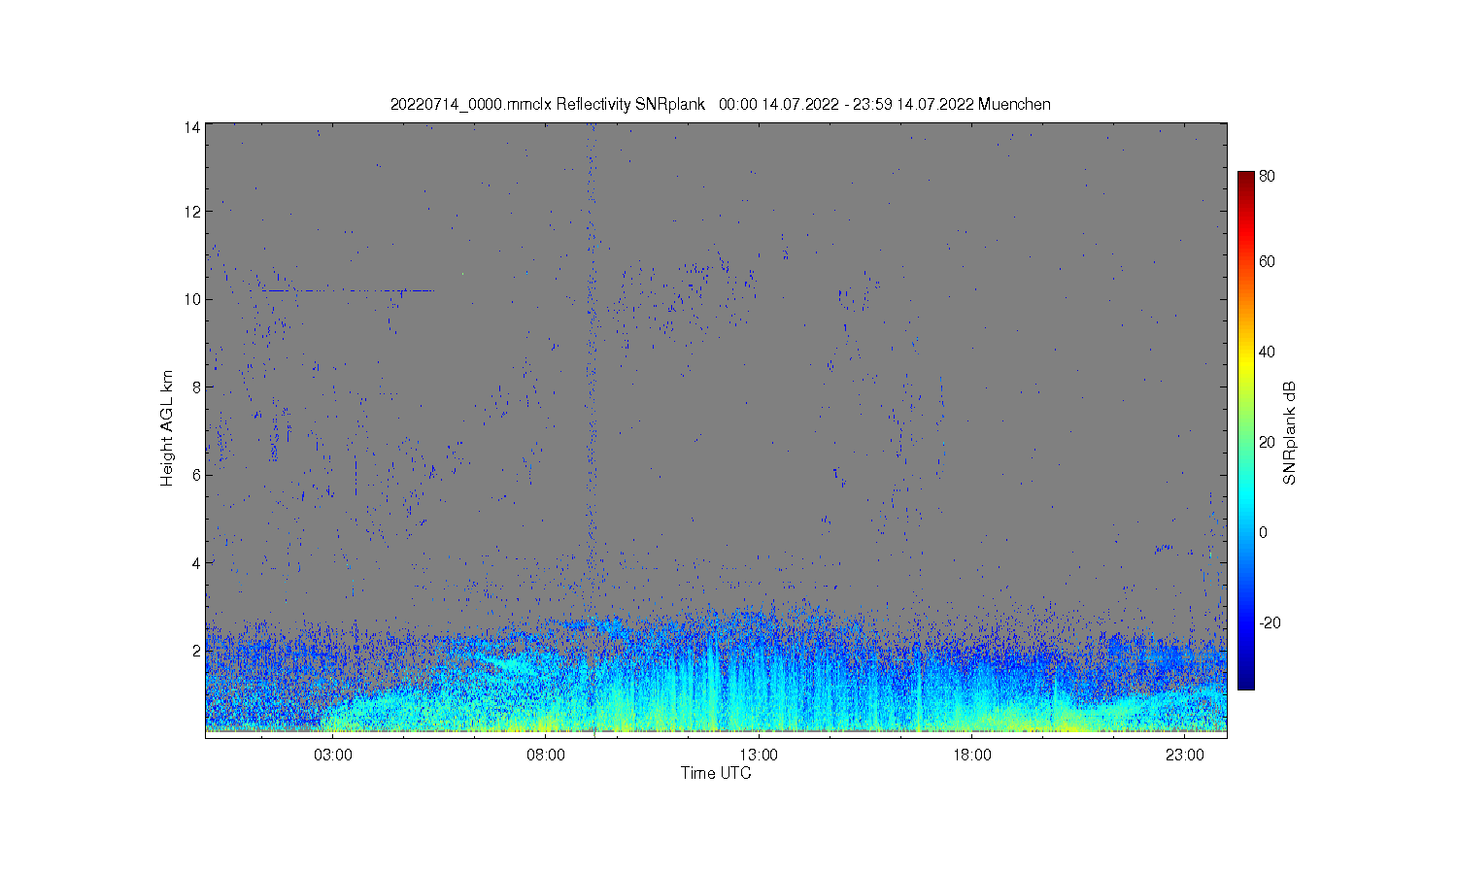
Task: Click the 08:00 time tick label
Action: [x=546, y=755]
